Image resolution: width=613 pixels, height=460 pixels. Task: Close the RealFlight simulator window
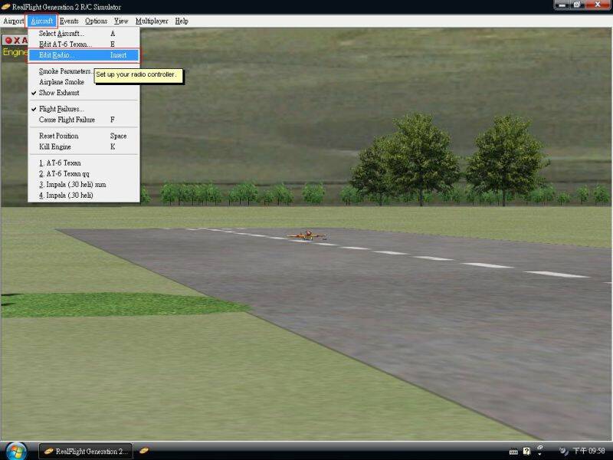click(x=598, y=5)
